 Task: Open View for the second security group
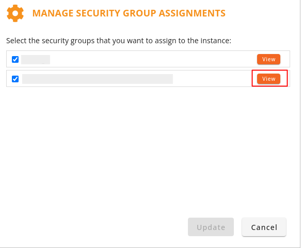268,79
